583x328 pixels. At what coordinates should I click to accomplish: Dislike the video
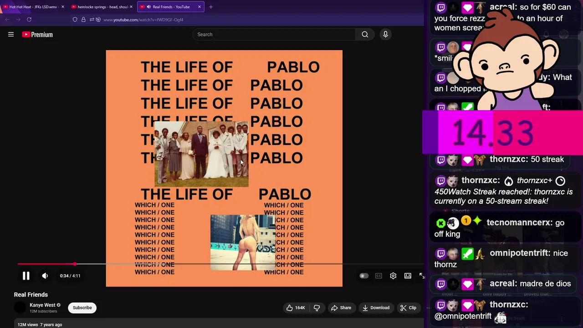[x=317, y=307]
